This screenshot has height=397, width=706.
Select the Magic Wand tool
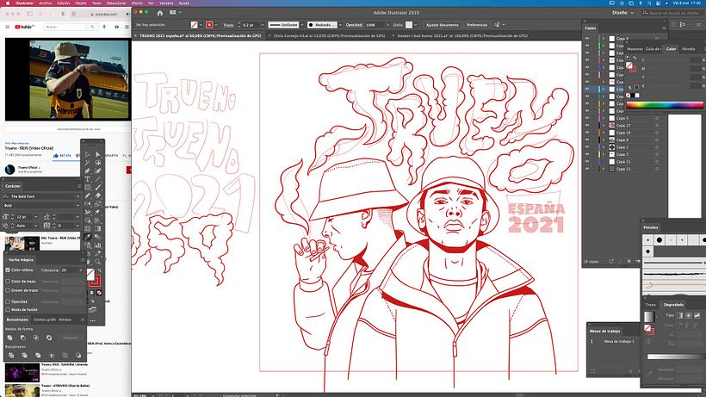click(x=87, y=163)
